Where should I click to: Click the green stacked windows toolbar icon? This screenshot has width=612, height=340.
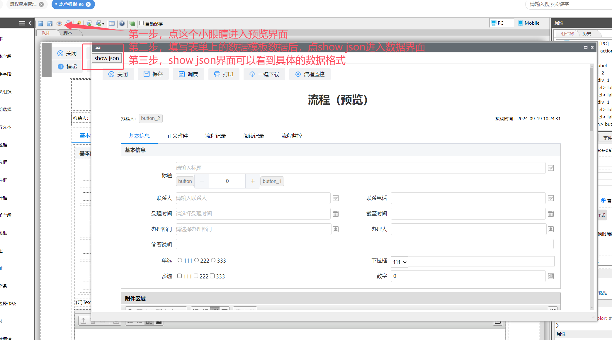click(132, 23)
